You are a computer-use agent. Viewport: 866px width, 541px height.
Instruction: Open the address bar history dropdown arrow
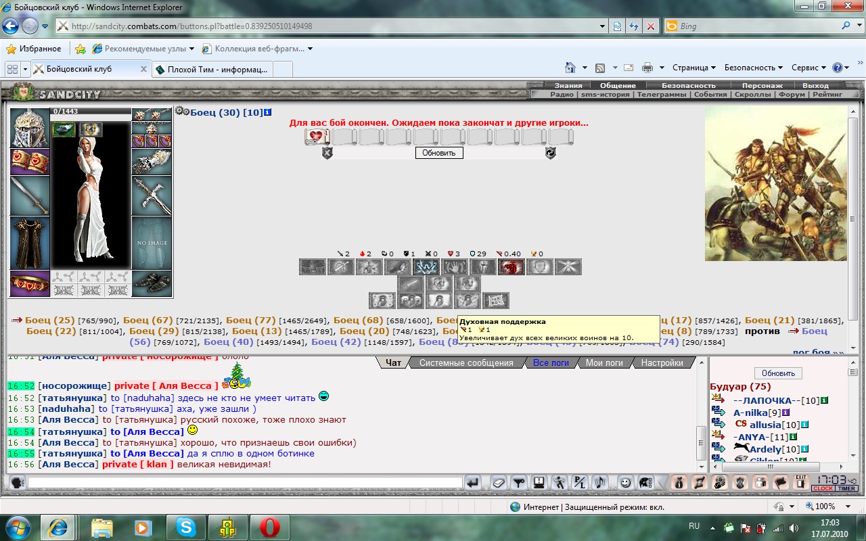tap(602, 26)
